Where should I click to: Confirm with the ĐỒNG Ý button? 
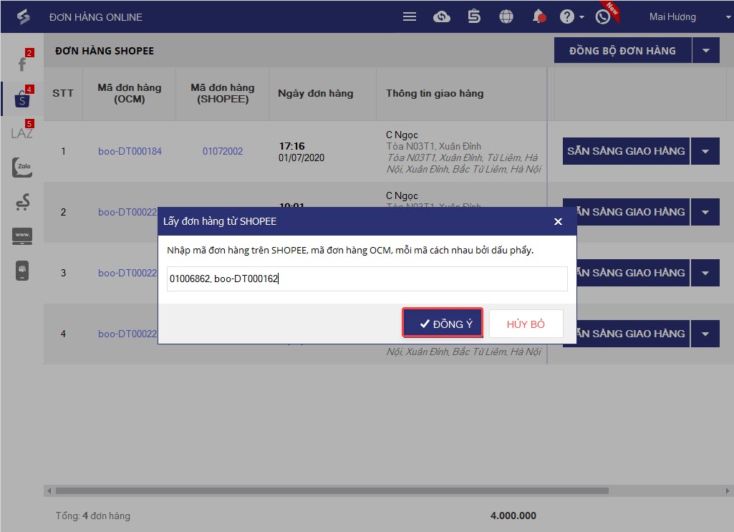point(443,324)
